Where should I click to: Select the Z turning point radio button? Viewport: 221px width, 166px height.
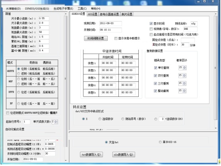pyautogui.click(x=83, y=119)
